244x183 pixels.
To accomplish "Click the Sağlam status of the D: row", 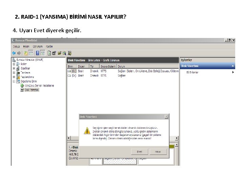I will (122, 76).
